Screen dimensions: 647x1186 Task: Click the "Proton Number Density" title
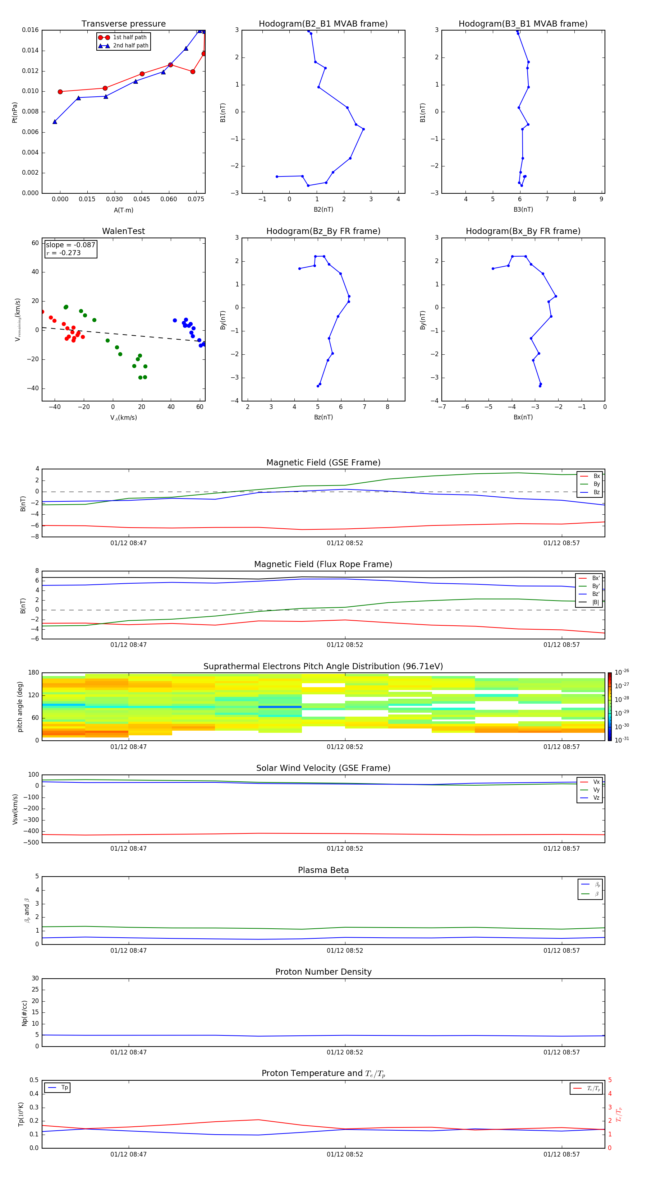[323, 972]
